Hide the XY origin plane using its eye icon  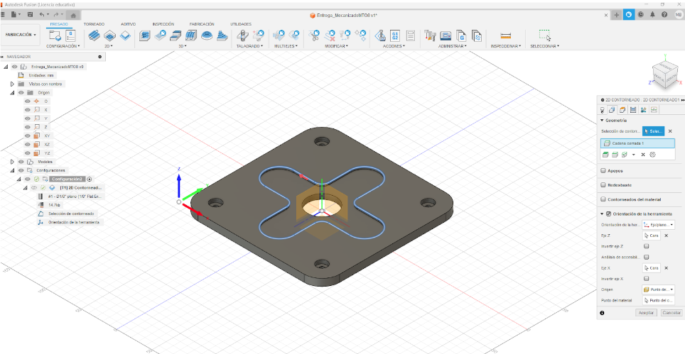(28, 135)
